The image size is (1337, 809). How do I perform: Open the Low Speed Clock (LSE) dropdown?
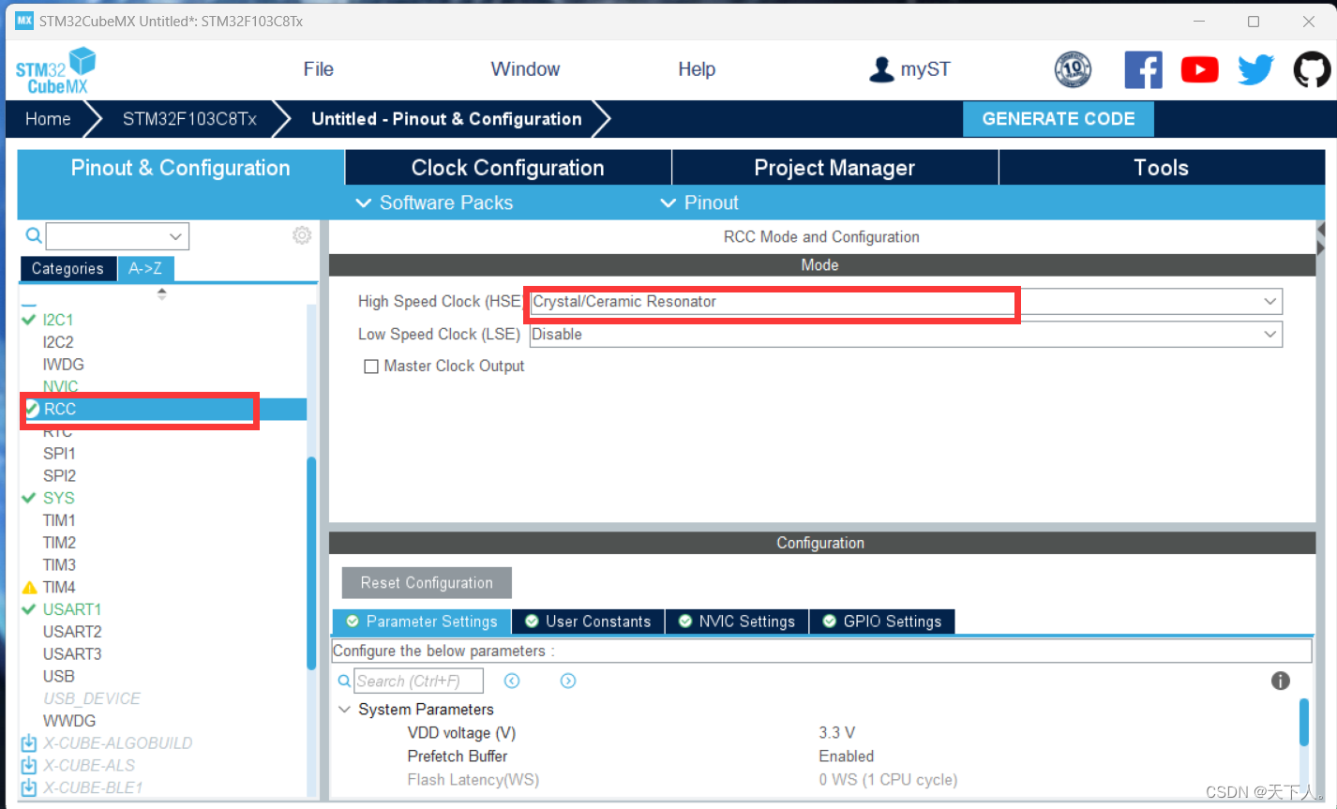pos(1269,335)
